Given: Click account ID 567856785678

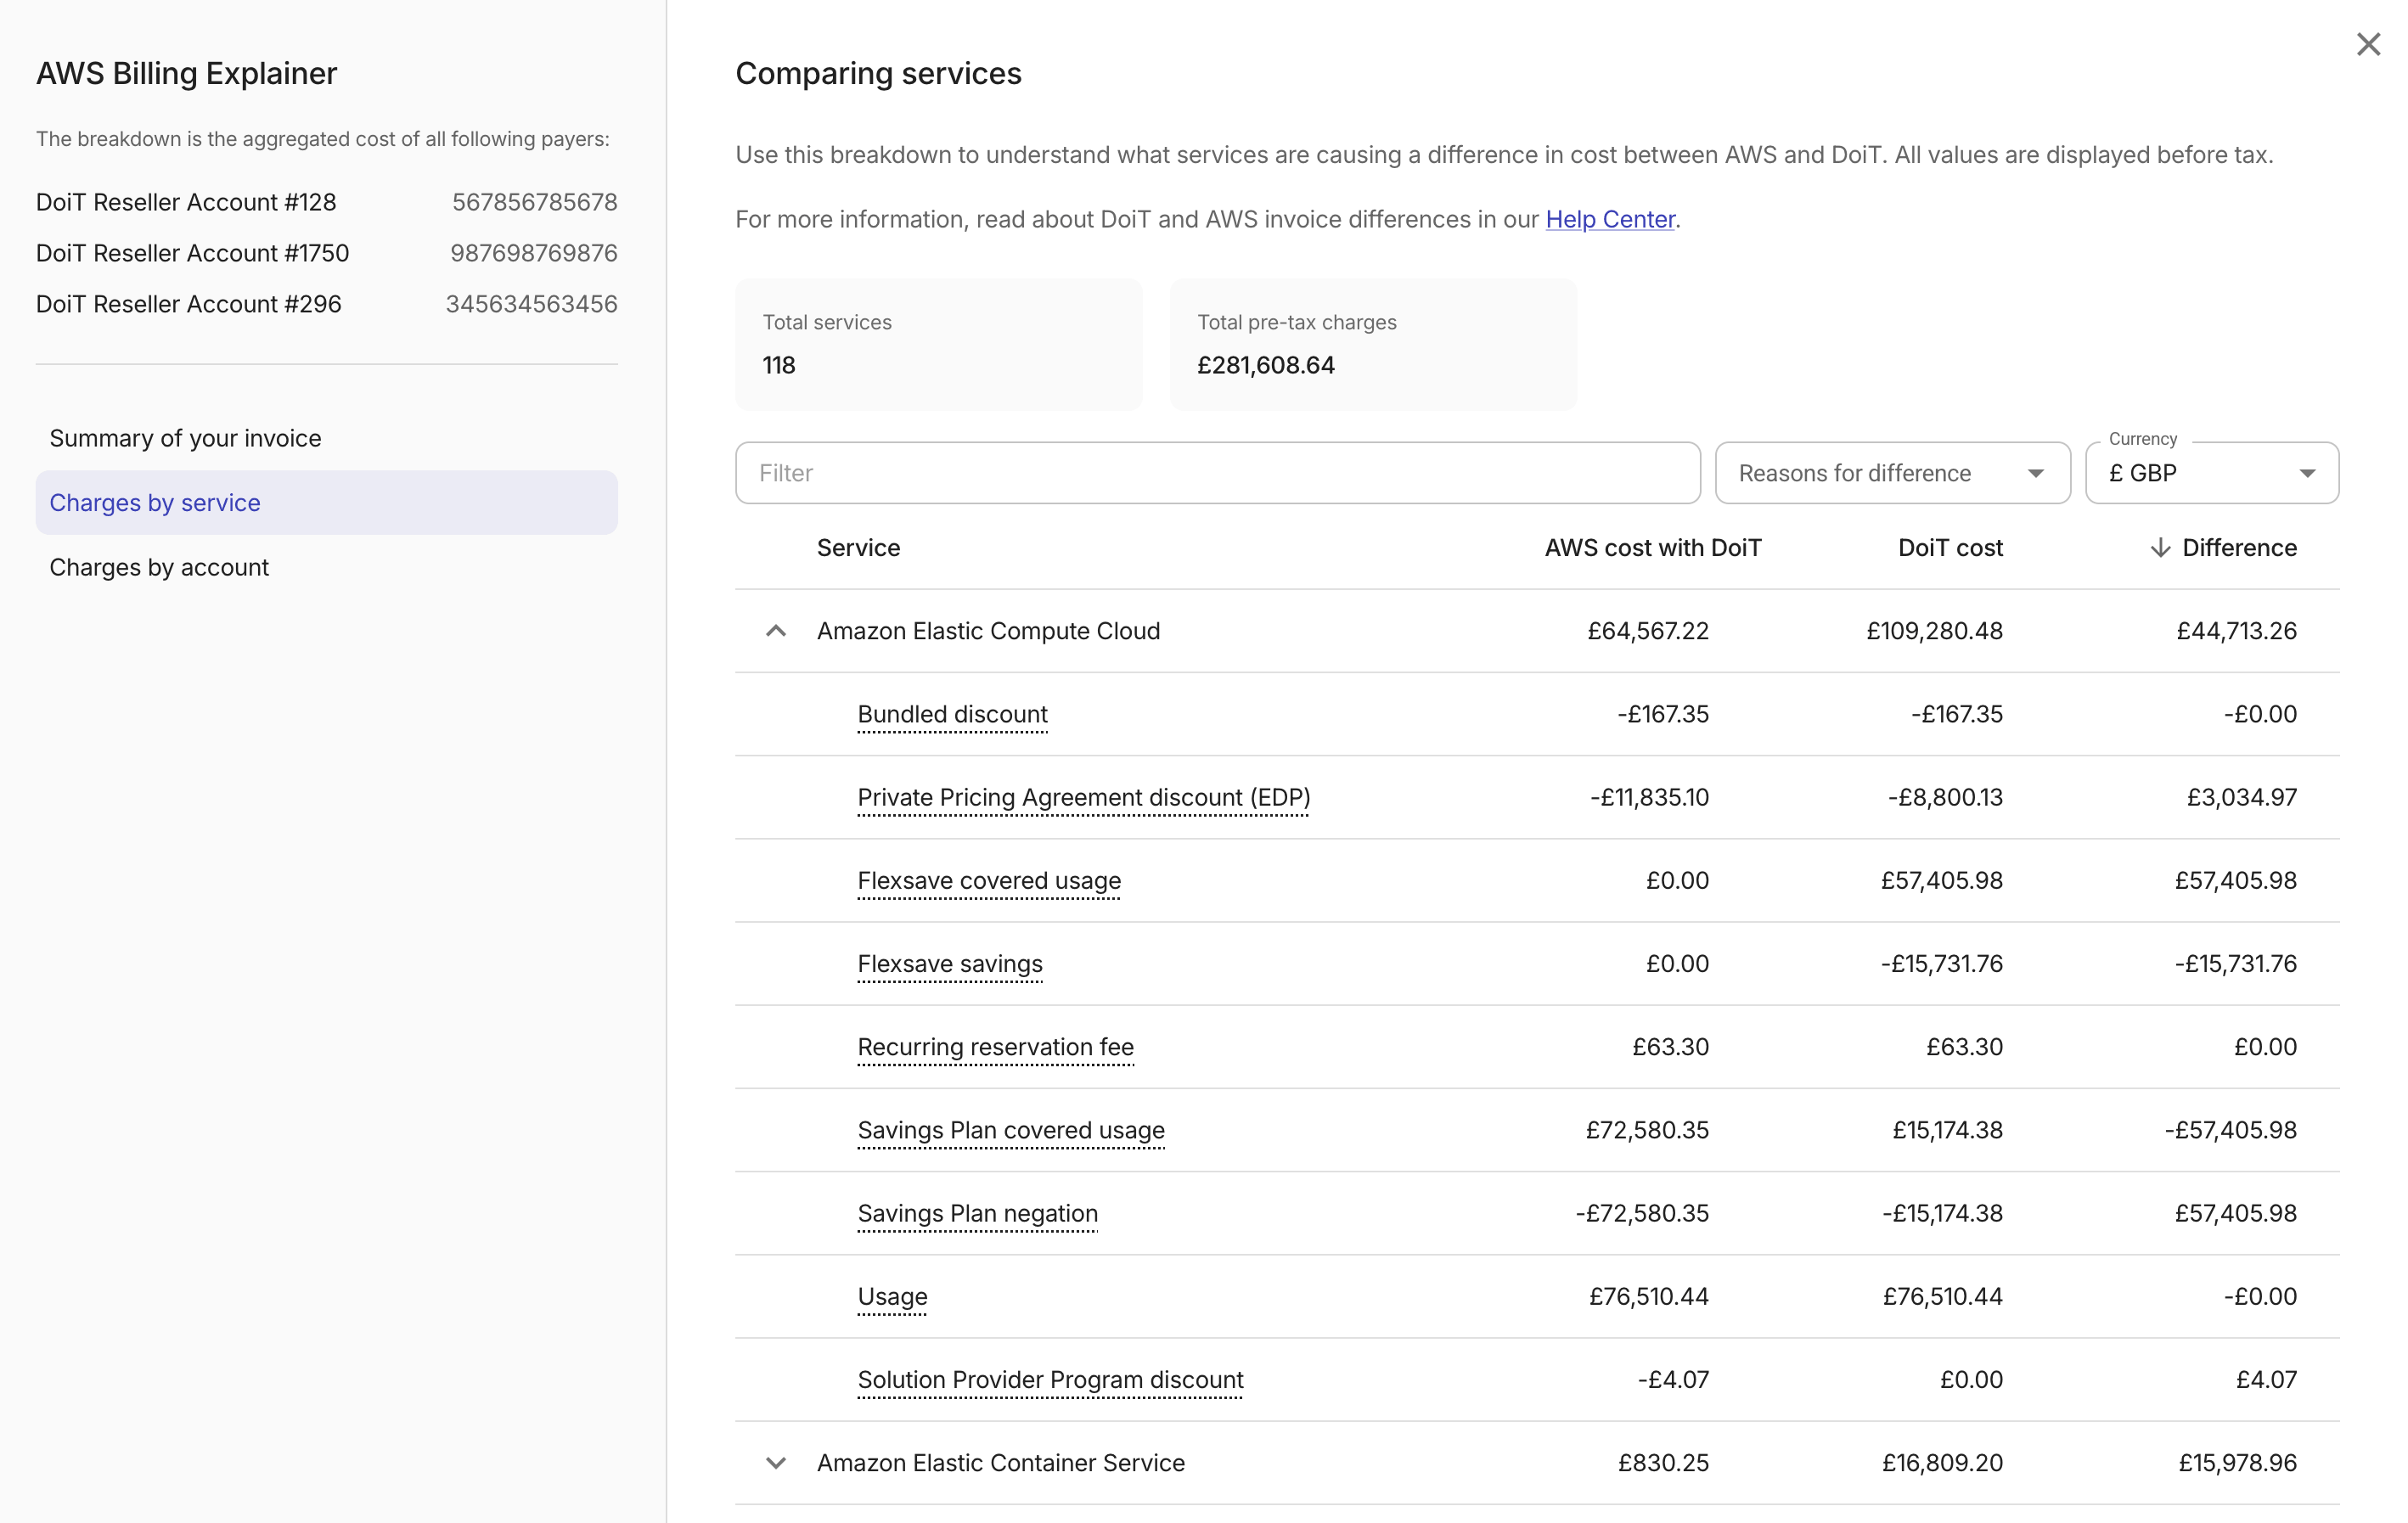Looking at the screenshot, I should [534, 202].
